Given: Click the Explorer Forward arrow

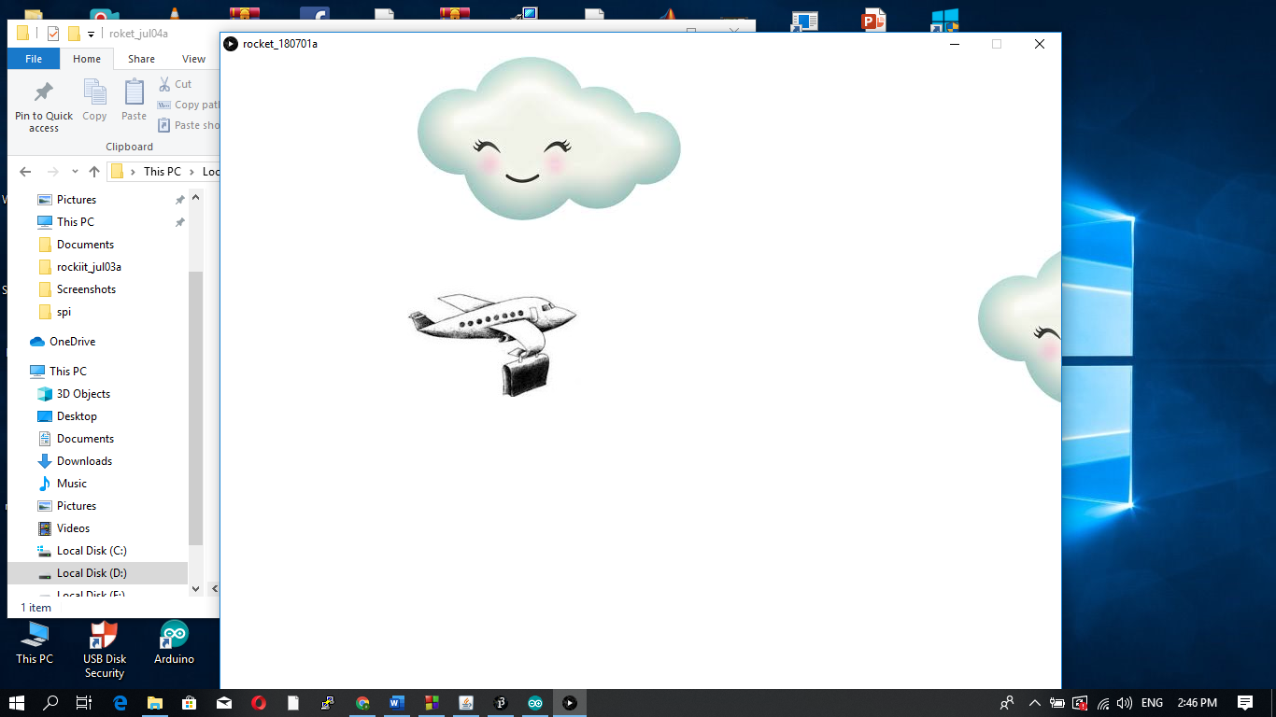Looking at the screenshot, I should click(x=53, y=172).
